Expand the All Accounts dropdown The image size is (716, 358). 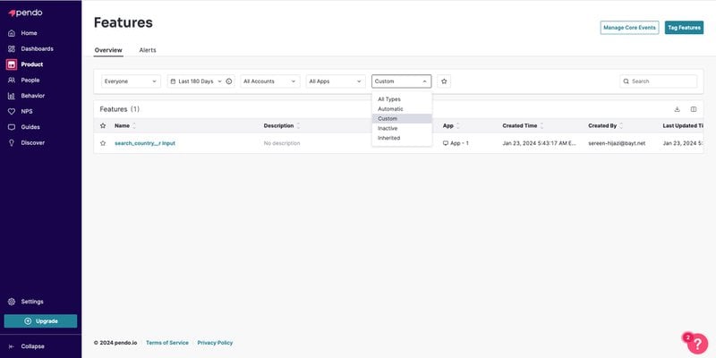tap(269, 81)
